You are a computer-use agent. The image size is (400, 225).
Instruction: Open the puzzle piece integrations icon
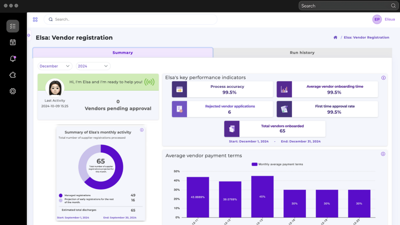(12, 75)
